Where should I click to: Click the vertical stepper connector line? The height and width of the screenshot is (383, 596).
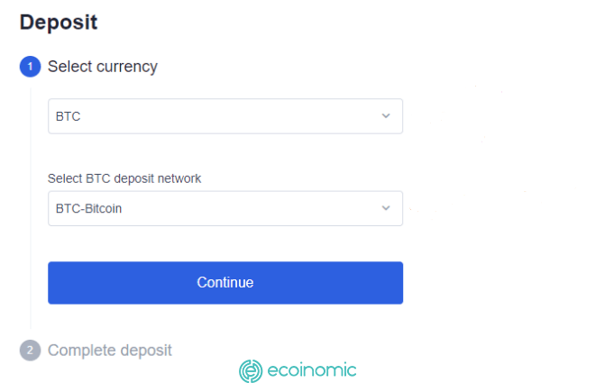tap(31, 208)
